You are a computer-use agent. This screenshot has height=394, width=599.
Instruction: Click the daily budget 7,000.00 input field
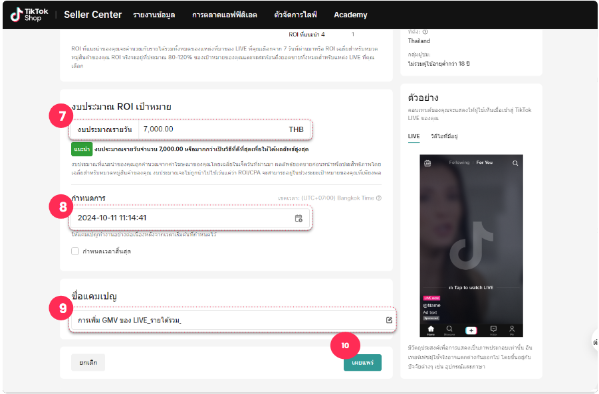(x=213, y=129)
